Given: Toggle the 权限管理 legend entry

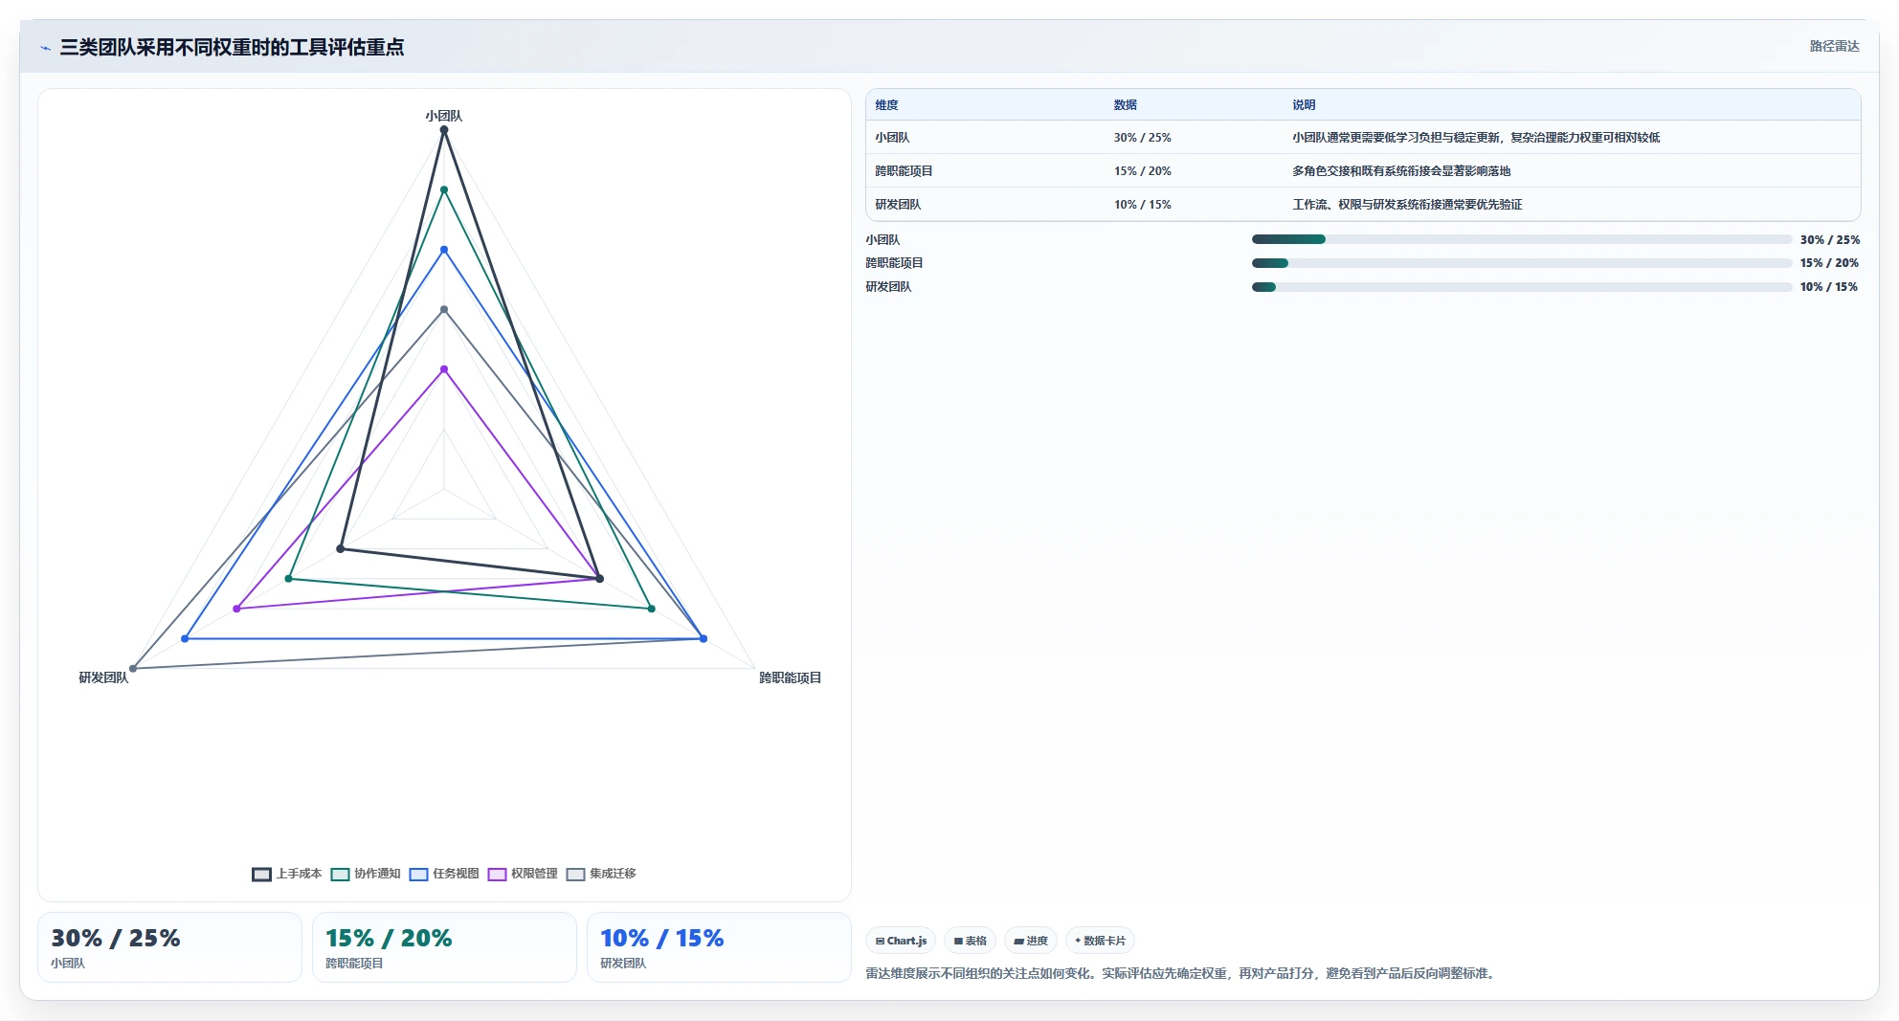Looking at the screenshot, I should pos(523,874).
